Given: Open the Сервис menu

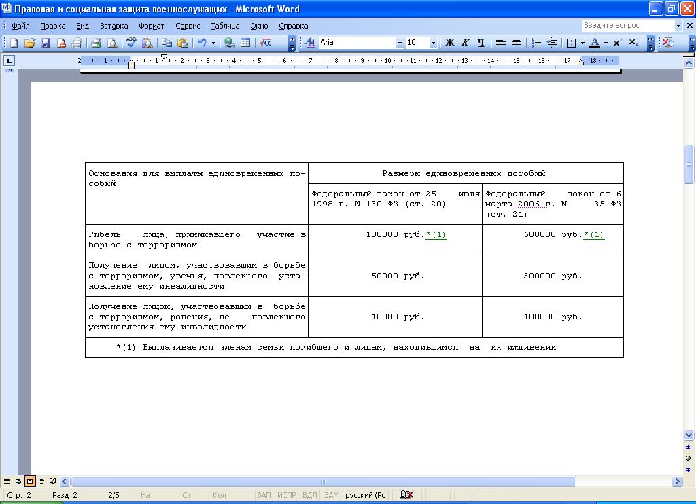Looking at the screenshot, I should click(188, 26).
